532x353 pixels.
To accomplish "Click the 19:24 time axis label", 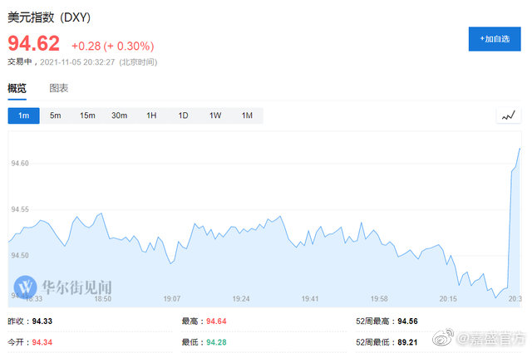I will point(241,298).
